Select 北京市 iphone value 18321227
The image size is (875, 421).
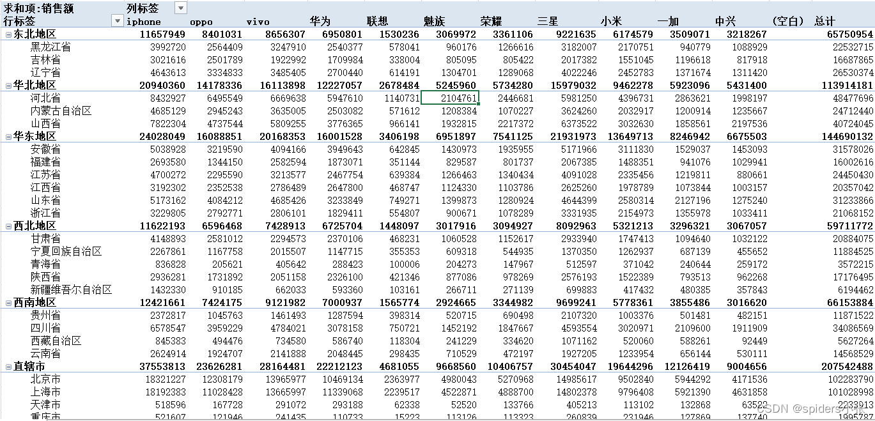coord(165,379)
